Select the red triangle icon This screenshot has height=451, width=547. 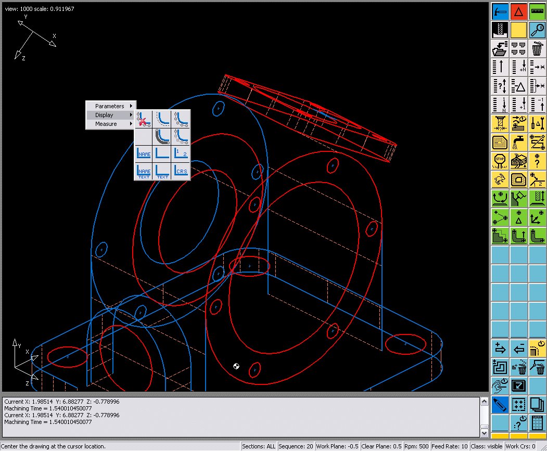[518, 11]
